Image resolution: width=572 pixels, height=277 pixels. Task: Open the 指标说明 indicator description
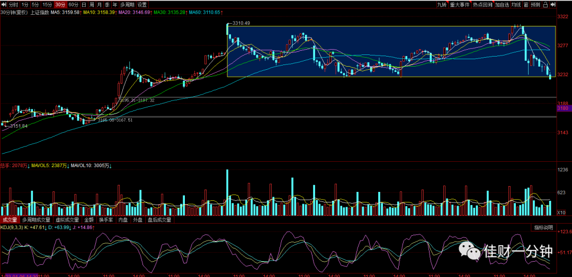(543, 227)
